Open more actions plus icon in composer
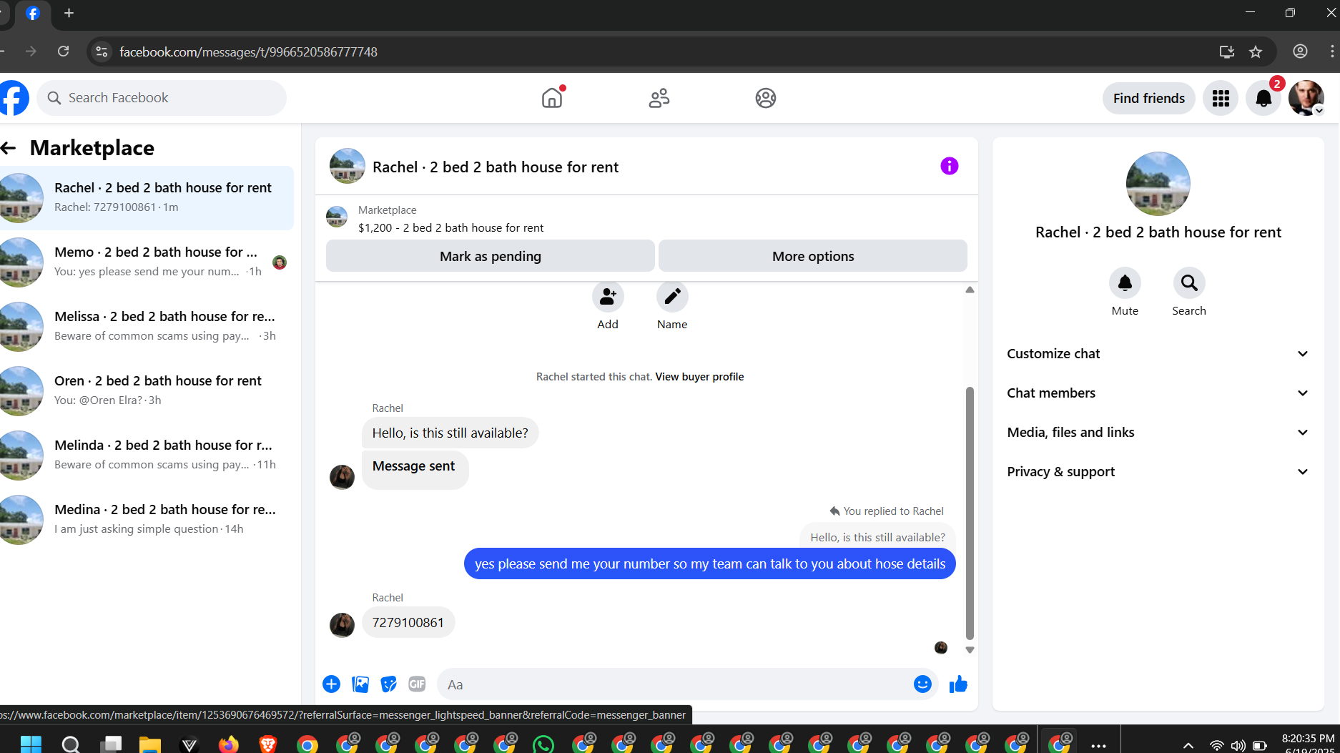 pos(331,684)
